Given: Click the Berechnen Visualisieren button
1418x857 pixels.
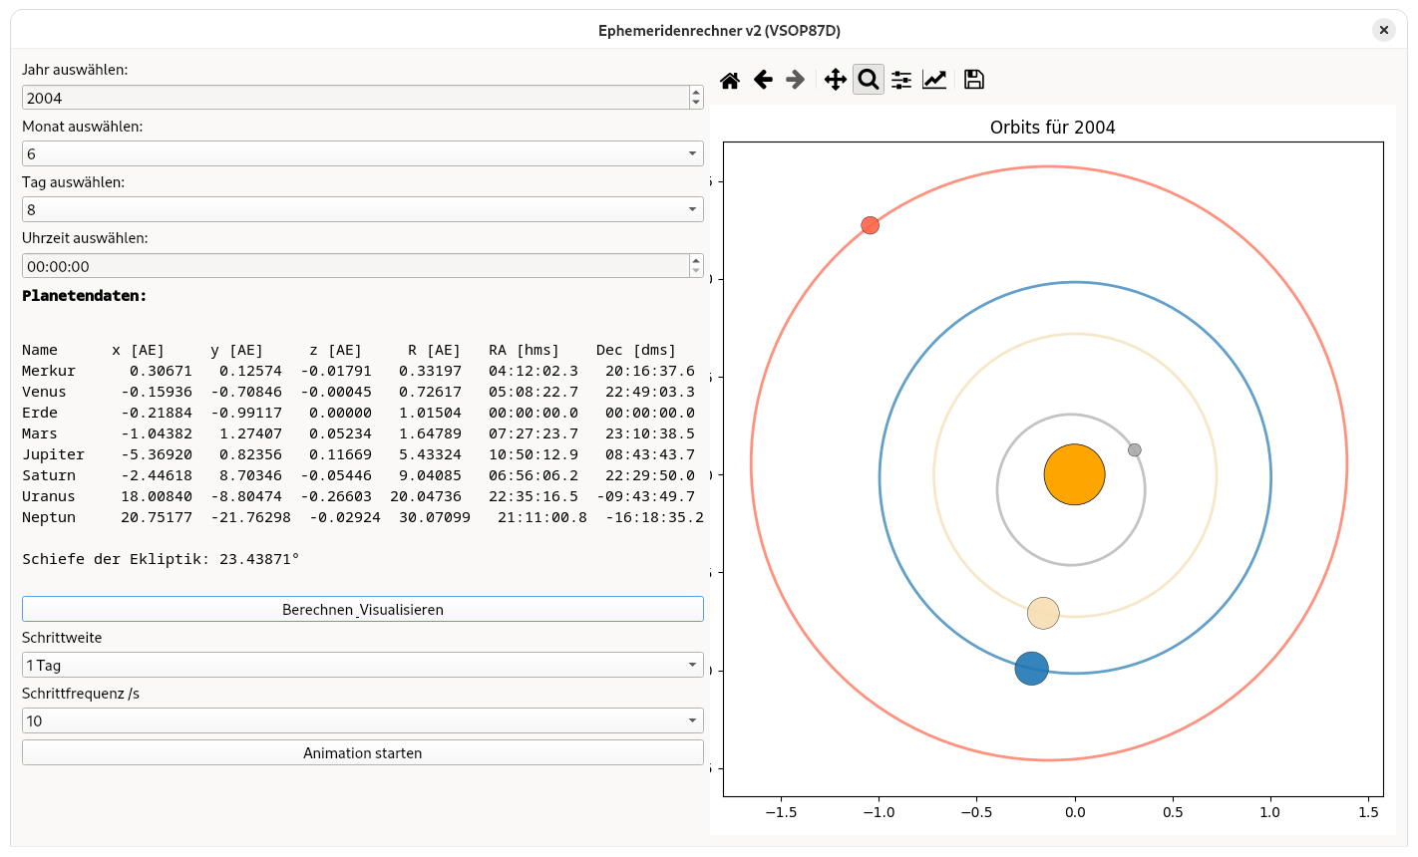Looking at the screenshot, I should pyautogui.click(x=363, y=609).
